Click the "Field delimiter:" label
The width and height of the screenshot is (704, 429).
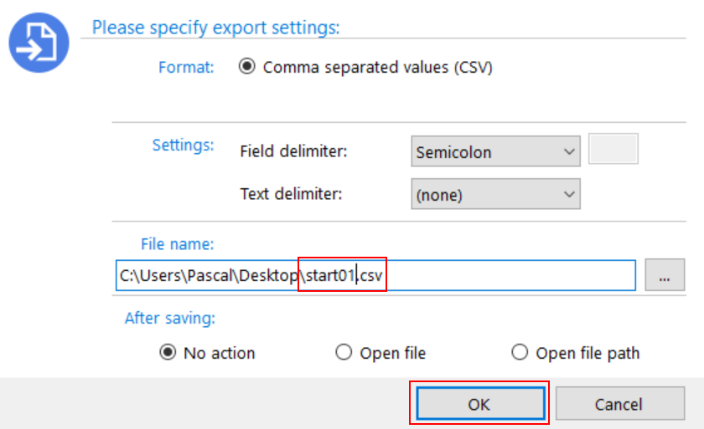(x=293, y=152)
